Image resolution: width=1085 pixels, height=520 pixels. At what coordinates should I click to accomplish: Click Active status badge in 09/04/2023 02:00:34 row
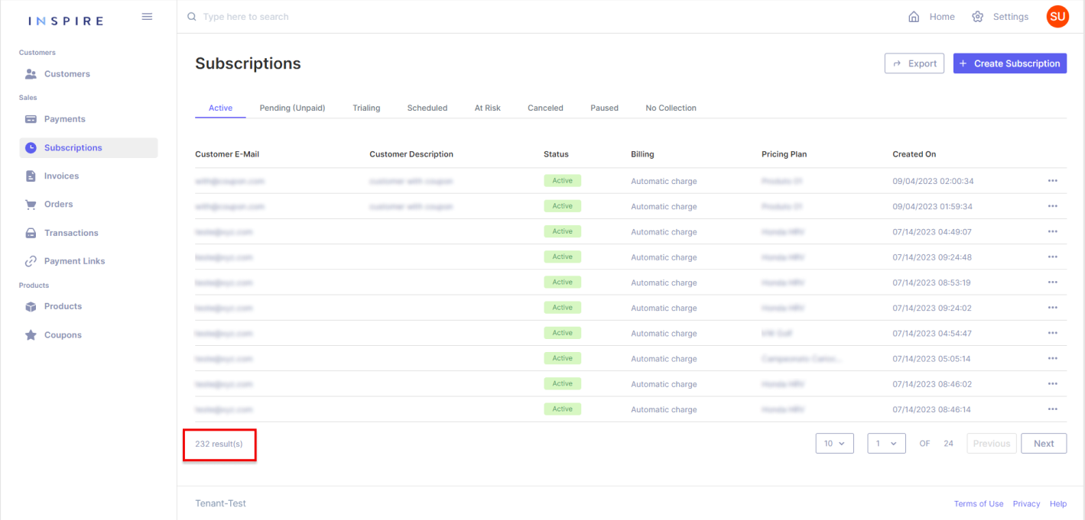[563, 181]
